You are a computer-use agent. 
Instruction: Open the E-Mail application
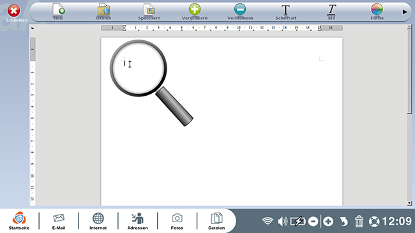[59, 221]
